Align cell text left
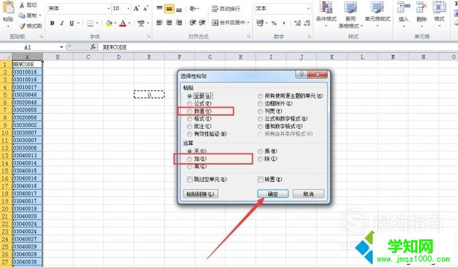Viewport: 458px width, 267px height. [x=159, y=22]
